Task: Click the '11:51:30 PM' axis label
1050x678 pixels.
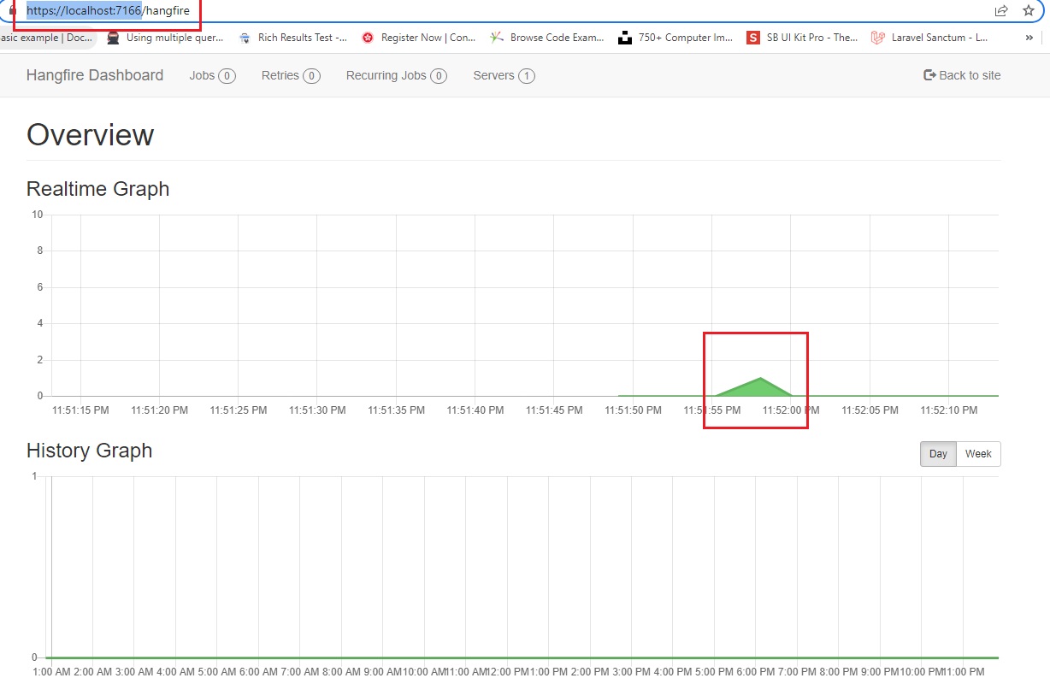Action: [x=317, y=410]
